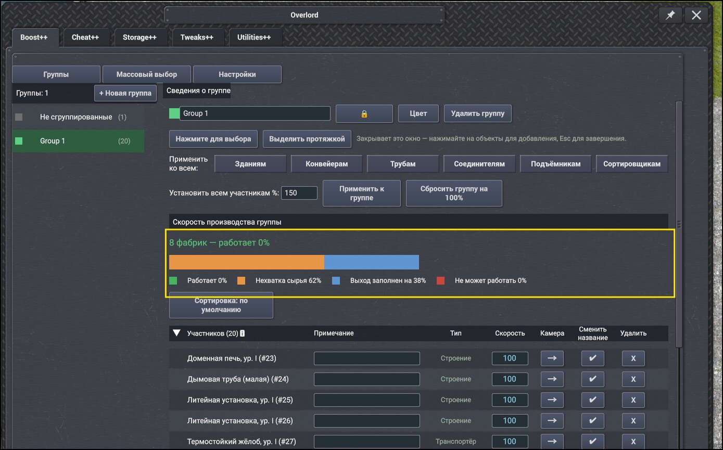Screen dimensions: 723x450
Task: Jump camera to Доменная печь (#23) via arrow
Action: click(x=552, y=358)
